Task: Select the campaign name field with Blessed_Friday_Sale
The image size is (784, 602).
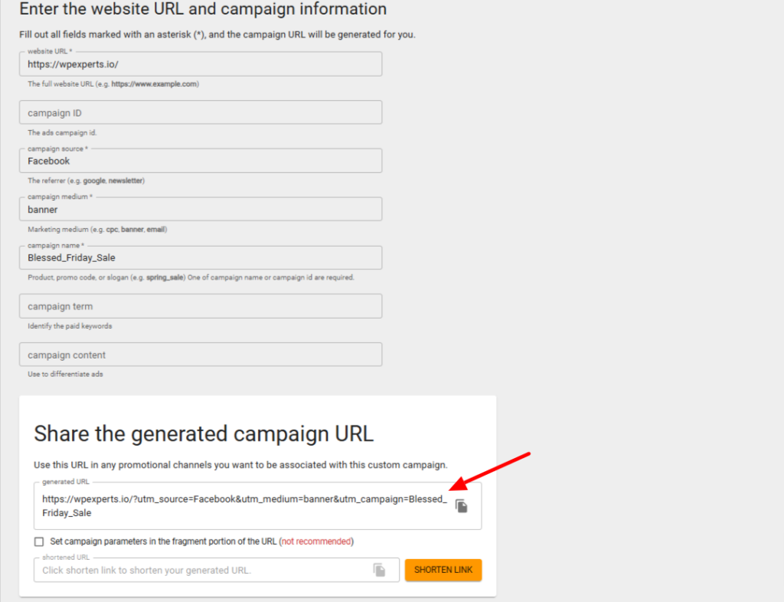Action: point(199,257)
